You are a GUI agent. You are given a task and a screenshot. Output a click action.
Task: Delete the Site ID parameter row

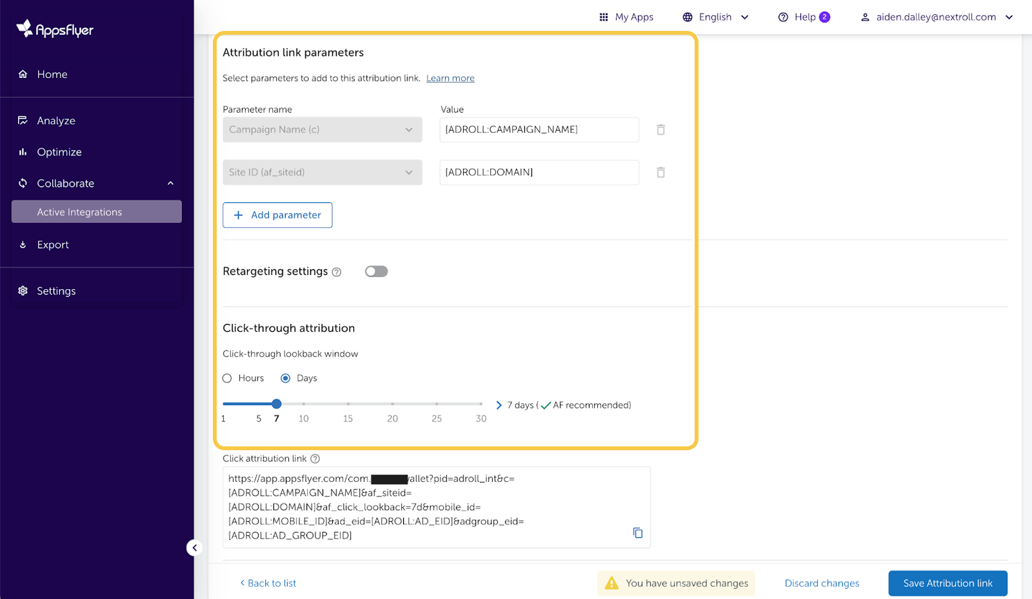660,172
